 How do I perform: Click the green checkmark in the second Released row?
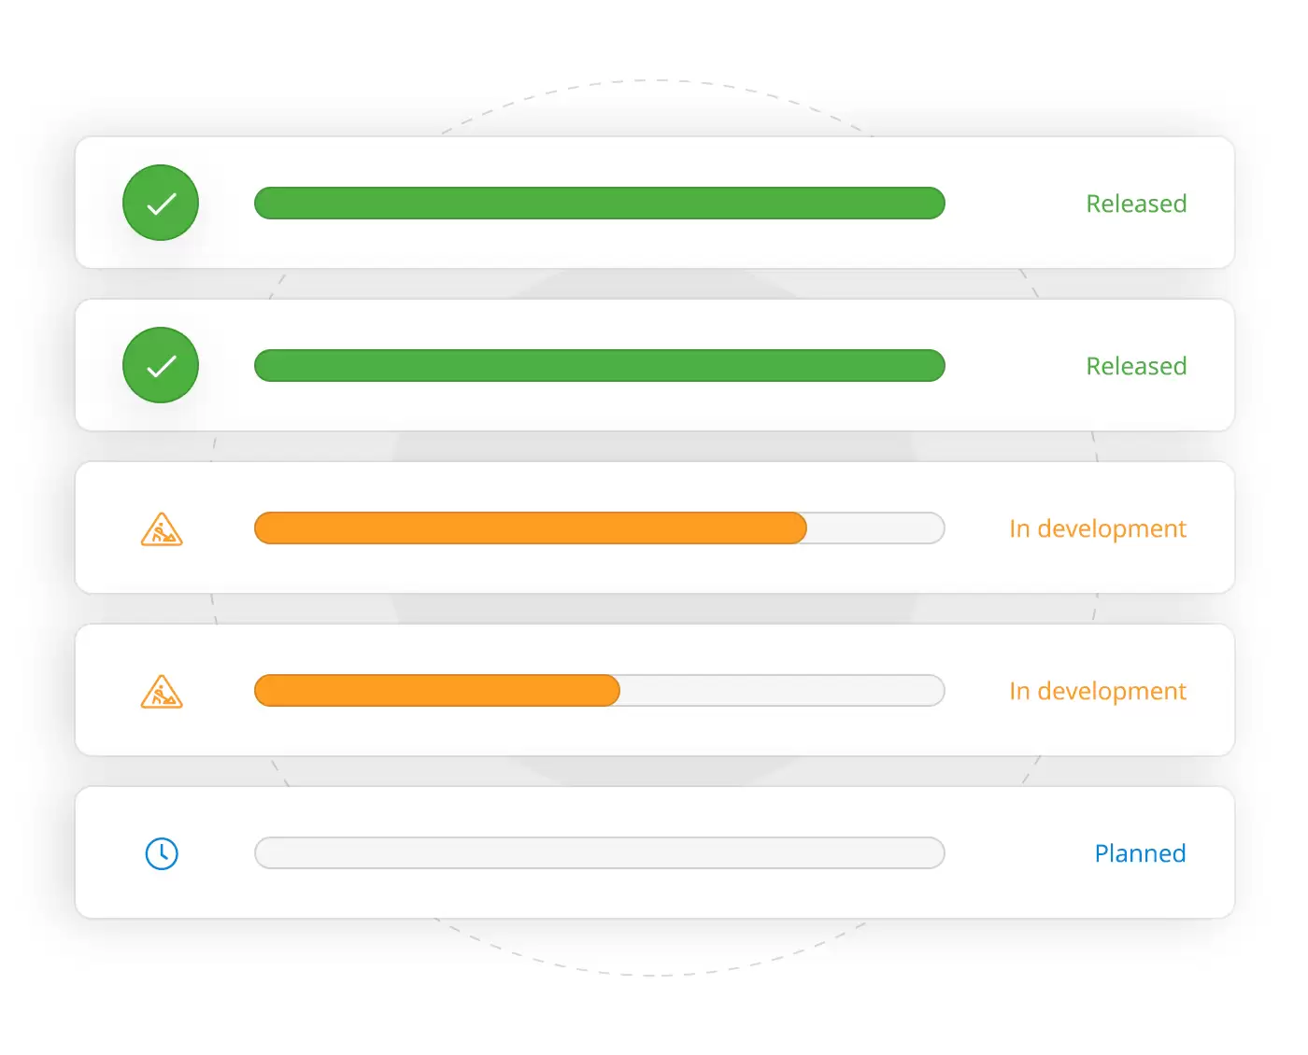click(x=161, y=365)
